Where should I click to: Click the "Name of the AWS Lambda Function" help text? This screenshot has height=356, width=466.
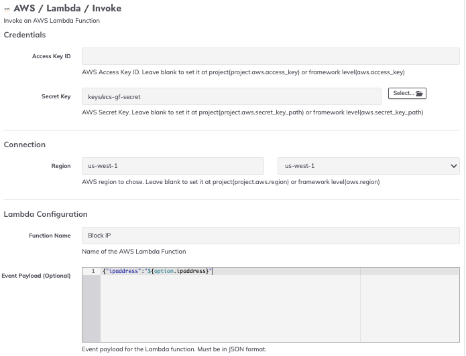point(134,252)
